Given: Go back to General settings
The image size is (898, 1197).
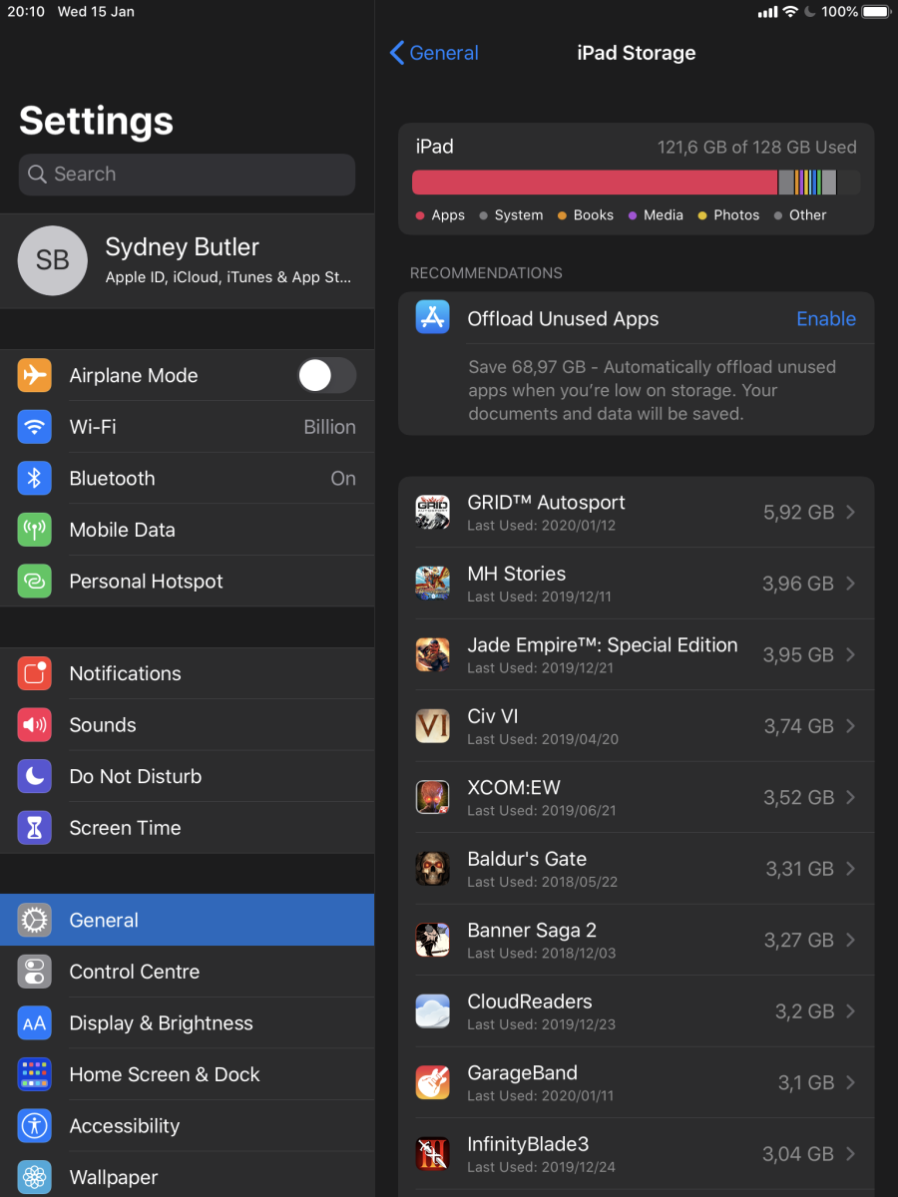Looking at the screenshot, I should click(434, 53).
